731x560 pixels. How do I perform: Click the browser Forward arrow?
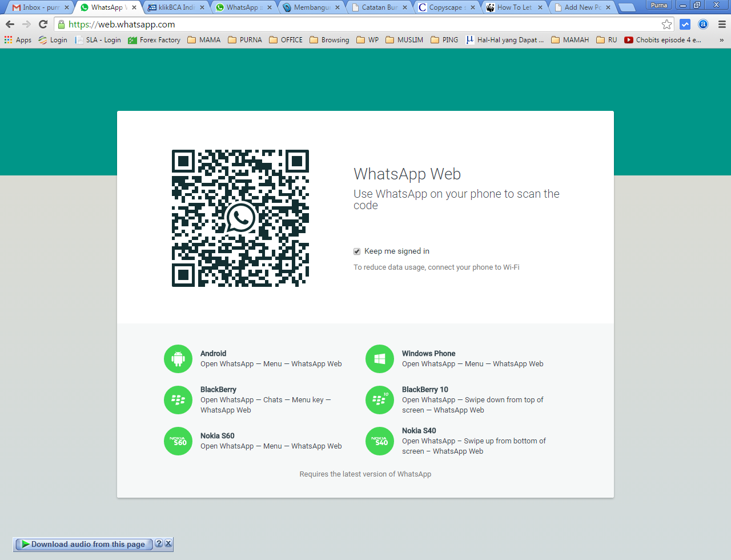(26, 24)
